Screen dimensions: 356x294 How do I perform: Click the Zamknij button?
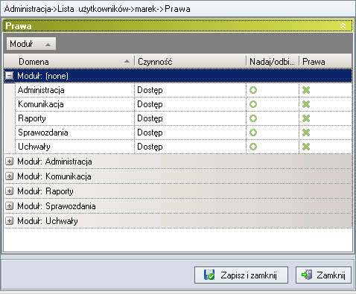coord(323,275)
